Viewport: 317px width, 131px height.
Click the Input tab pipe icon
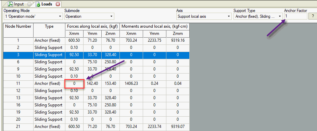pos(11,4)
